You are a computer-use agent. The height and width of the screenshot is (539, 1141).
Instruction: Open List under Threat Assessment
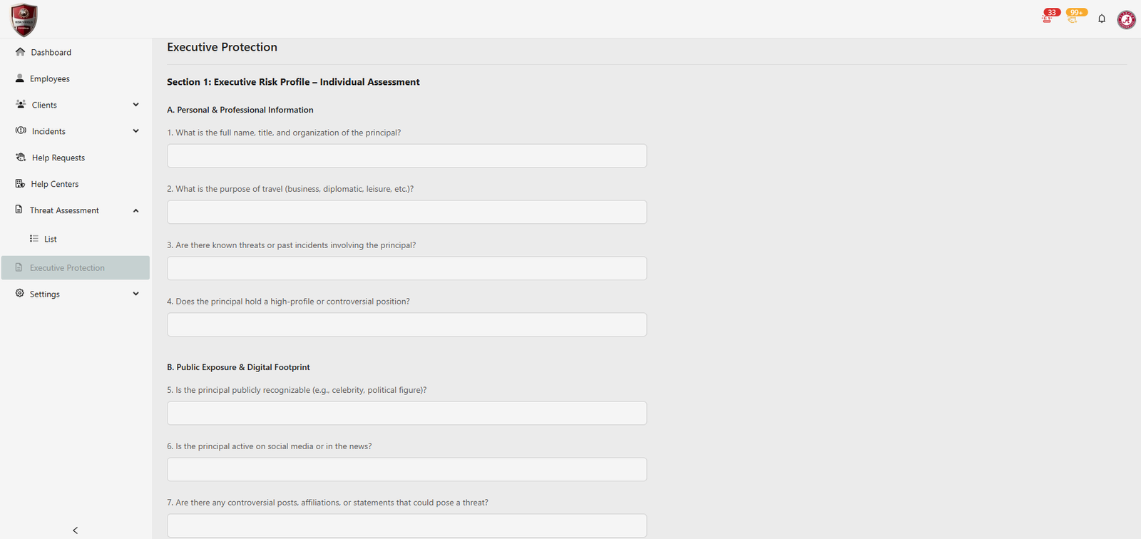click(x=50, y=239)
